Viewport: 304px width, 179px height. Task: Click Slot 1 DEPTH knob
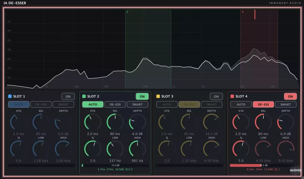63,122
